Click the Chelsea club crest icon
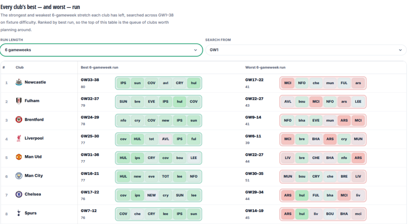The width and height of the screenshot is (410, 224). pyautogui.click(x=19, y=194)
